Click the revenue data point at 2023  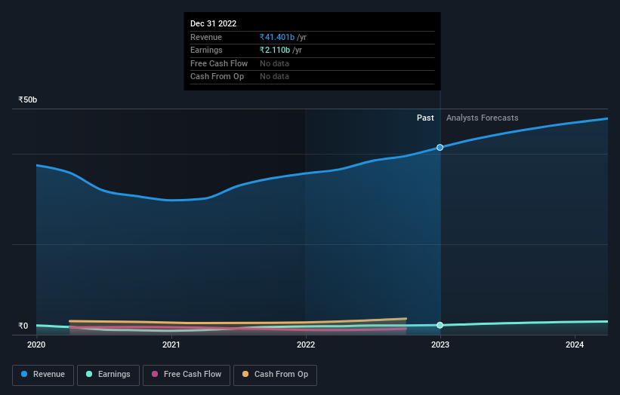[440, 147]
